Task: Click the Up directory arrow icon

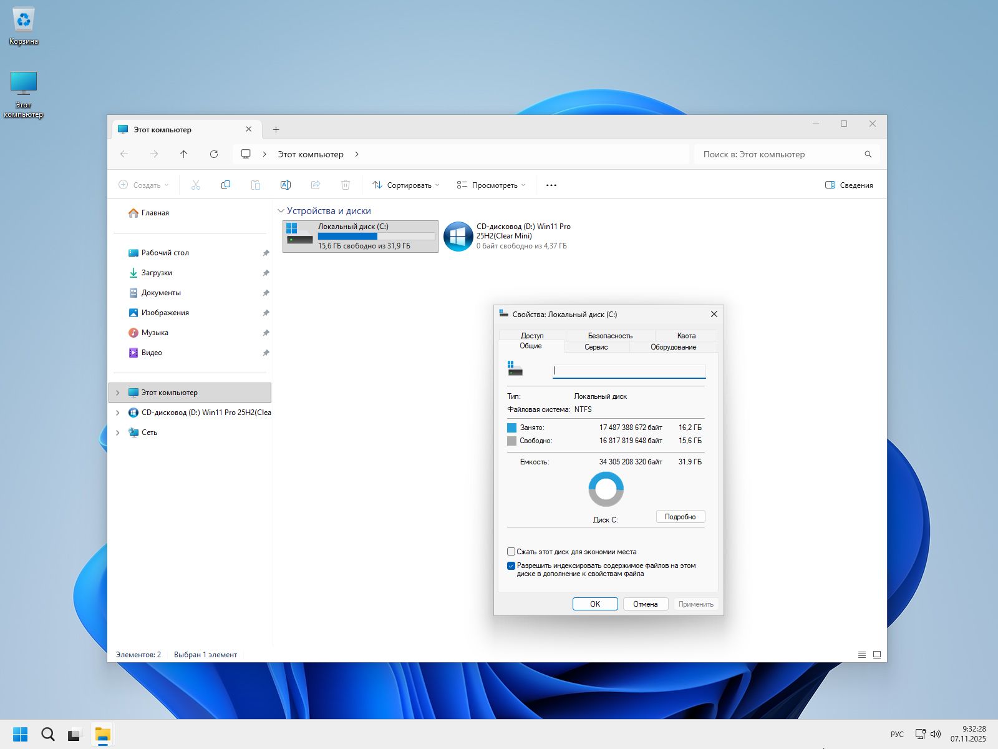Action: pyautogui.click(x=183, y=154)
